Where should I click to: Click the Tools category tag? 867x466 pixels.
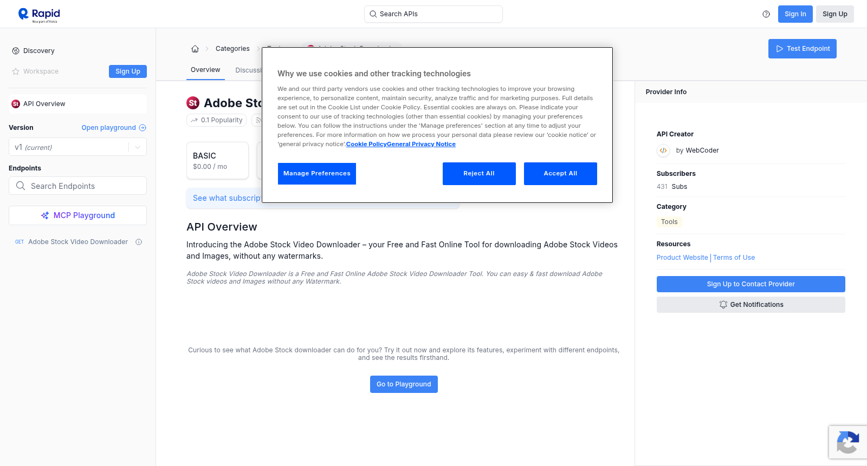669,222
